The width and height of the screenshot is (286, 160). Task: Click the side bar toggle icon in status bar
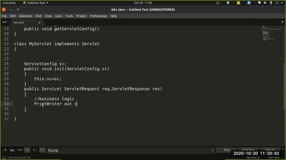(4, 157)
